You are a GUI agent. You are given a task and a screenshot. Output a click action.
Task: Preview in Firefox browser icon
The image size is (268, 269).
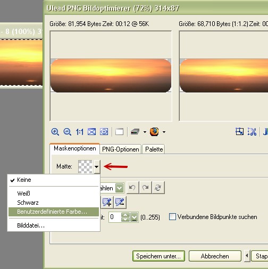pos(154,132)
